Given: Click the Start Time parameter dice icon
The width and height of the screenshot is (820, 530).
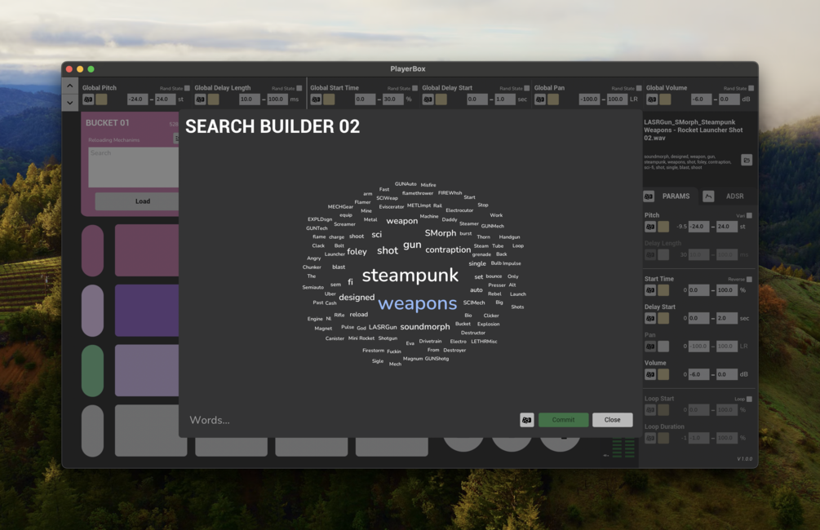Looking at the screenshot, I should 650,290.
